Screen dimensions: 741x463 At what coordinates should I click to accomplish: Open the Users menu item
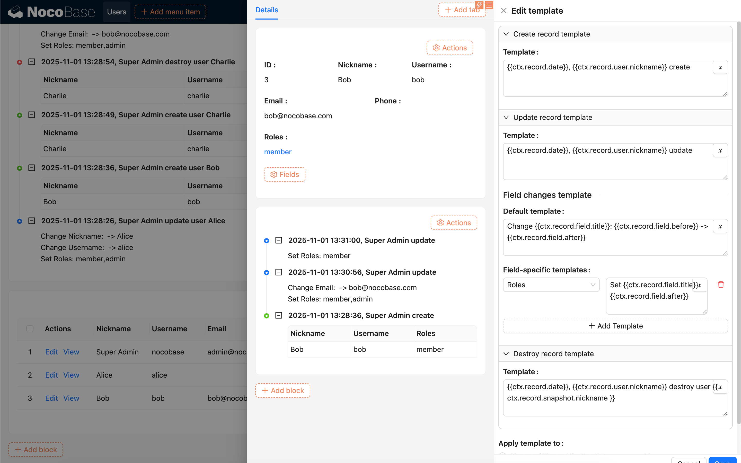point(116,12)
